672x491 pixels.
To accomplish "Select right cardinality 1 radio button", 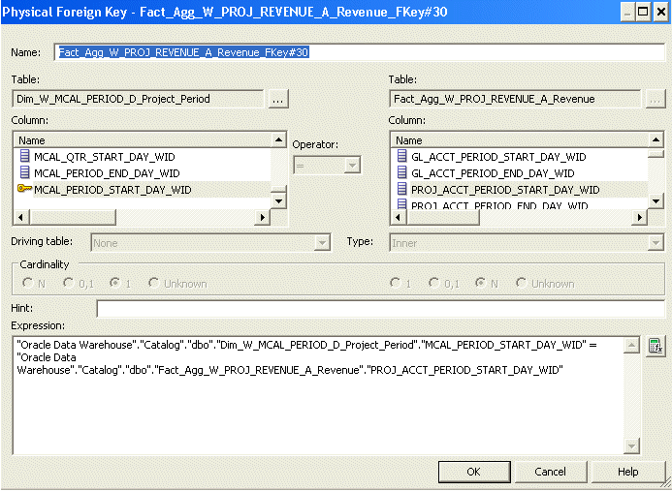I will pyautogui.click(x=395, y=284).
